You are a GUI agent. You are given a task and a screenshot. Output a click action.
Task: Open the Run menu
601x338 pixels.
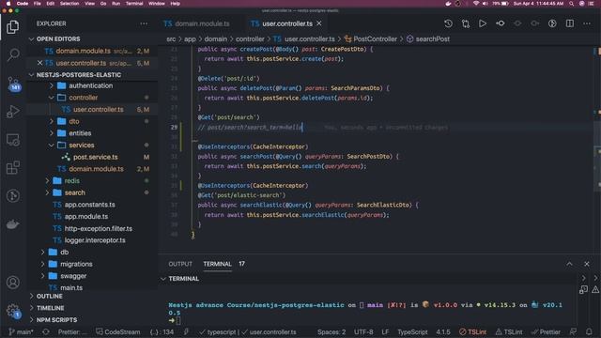[116, 4]
